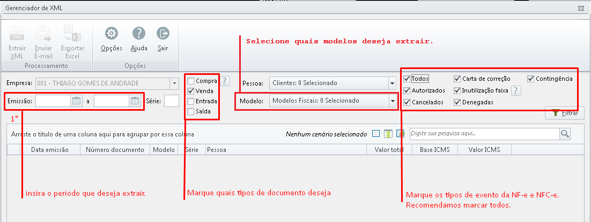
Task: Uncheck the Venda checkbox
Action: pyautogui.click(x=191, y=91)
